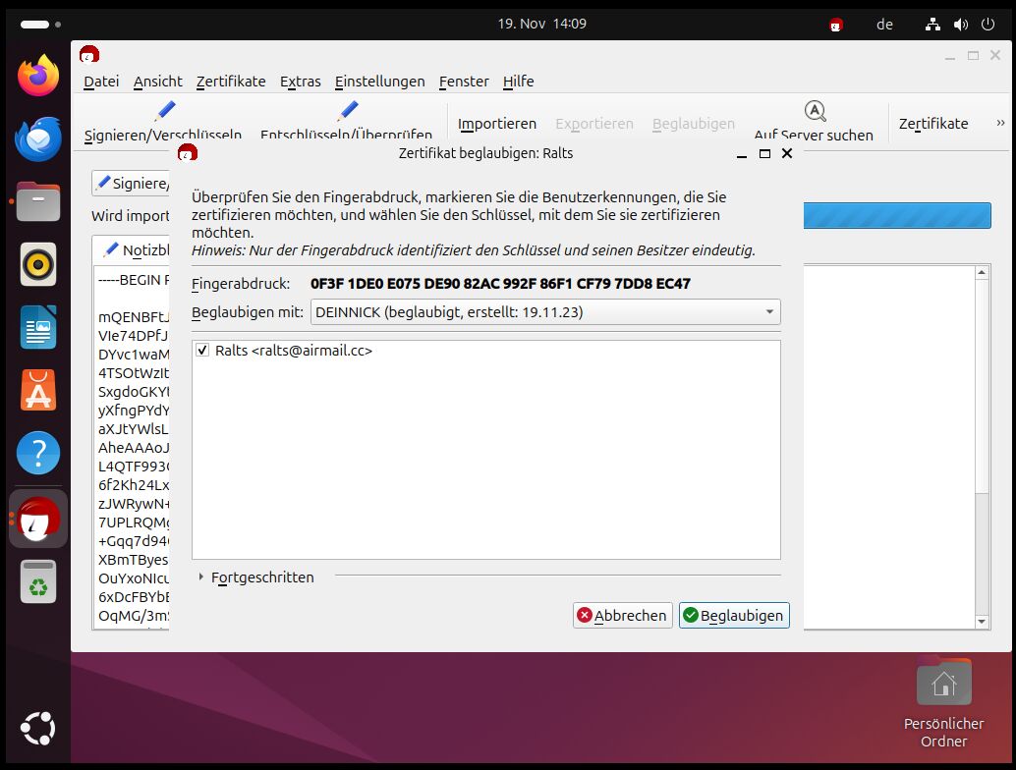Image resolution: width=1016 pixels, height=770 pixels.
Task: Open the Zertifikate menu
Action: pyautogui.click(x=231, y=82)
